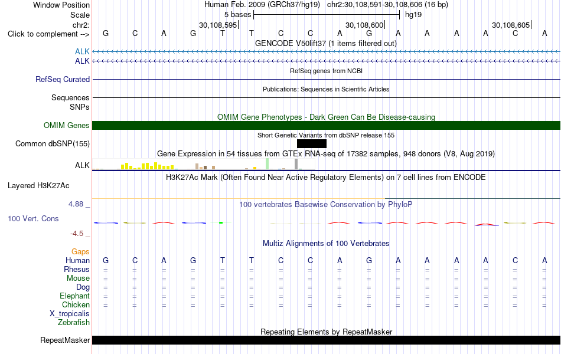Click the black dbSNP variant block
This screenshot has height=354, width=561.
pyautogui.click(x=312, y=144)
